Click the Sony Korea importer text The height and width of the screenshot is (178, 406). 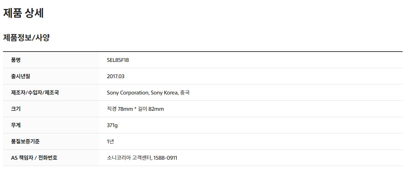tap(164, 92)
